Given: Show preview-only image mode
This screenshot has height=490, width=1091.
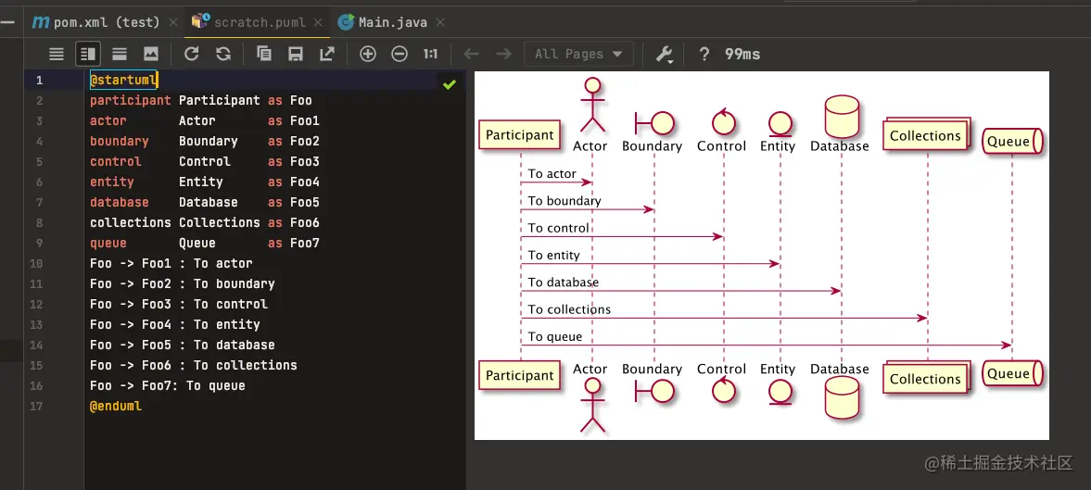Looking at the screenshot, I should pyautogui.click(x=151, y=54).
